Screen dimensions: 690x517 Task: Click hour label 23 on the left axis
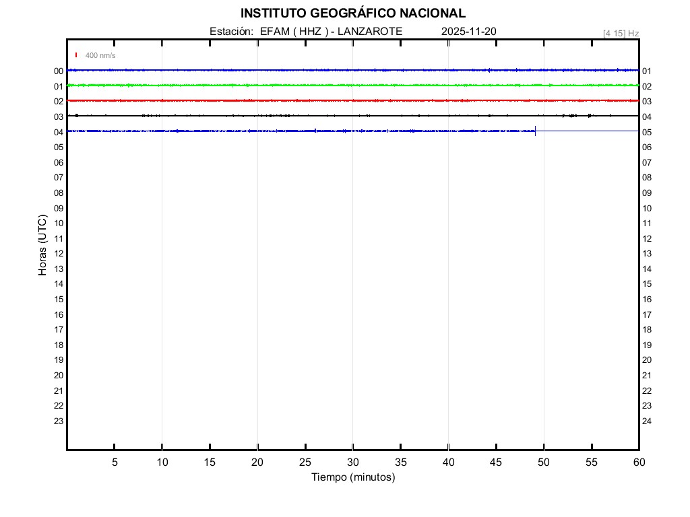59,421
